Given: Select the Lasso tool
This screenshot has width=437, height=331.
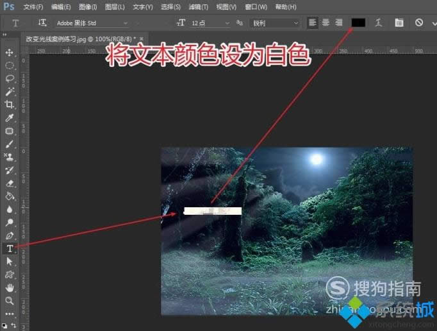Looking at the screenshot, I should click(x=10, y=79).
